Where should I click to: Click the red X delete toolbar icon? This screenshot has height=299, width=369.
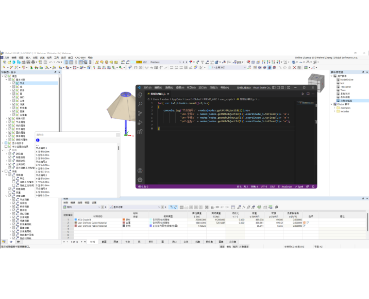tap(294, 68)
